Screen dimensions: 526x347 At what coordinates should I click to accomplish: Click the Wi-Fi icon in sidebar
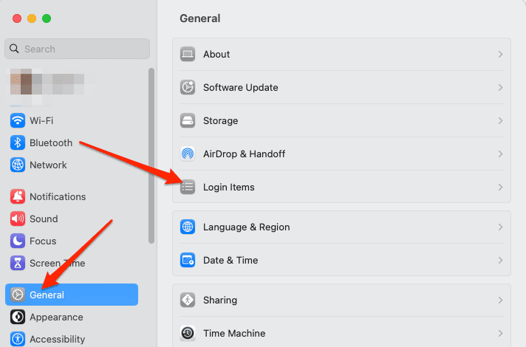pos(18,120)
